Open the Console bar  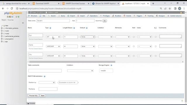(x=31, y=104)
